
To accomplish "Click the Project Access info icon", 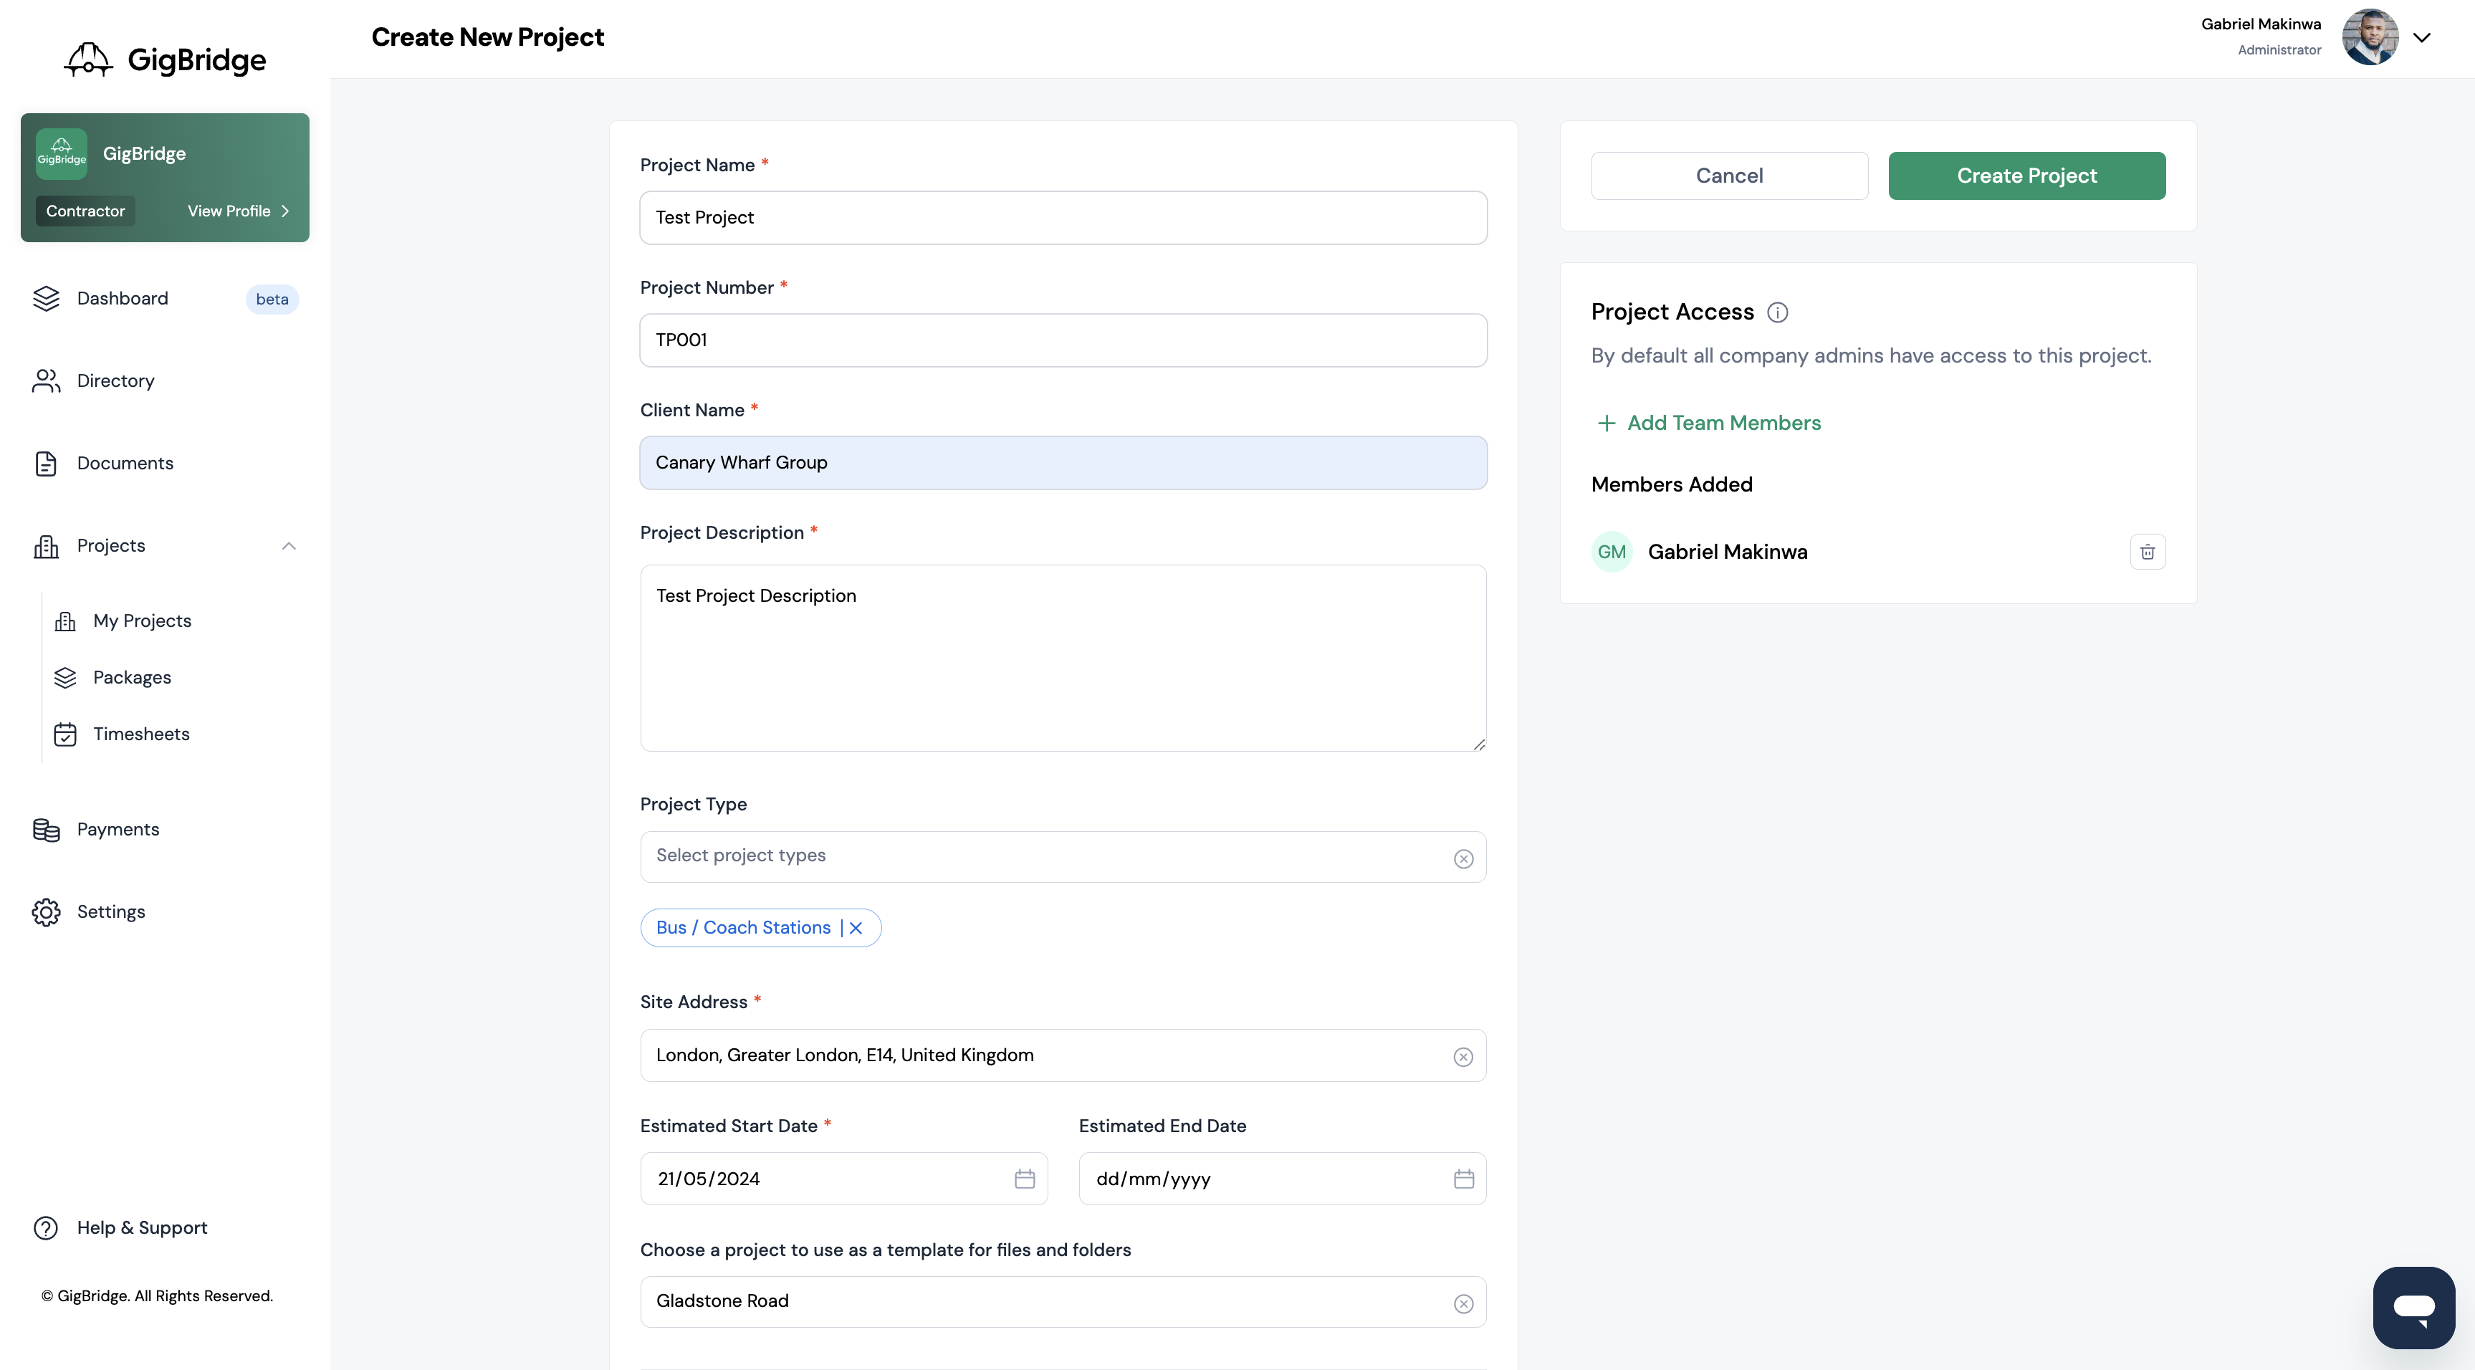I will coord(1778,313).
